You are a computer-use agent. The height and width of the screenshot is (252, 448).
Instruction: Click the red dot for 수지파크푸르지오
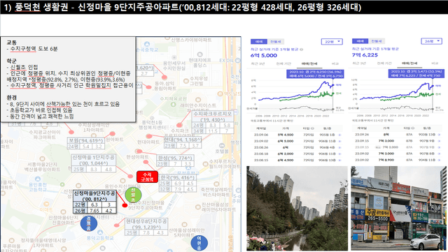(179, 125)
